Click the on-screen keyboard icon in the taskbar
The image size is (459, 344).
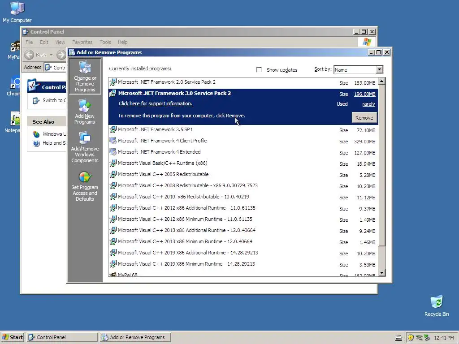click(x=398, y=338)
